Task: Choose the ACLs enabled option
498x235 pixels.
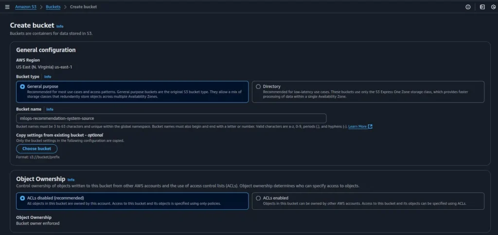Action: [258, 198]
